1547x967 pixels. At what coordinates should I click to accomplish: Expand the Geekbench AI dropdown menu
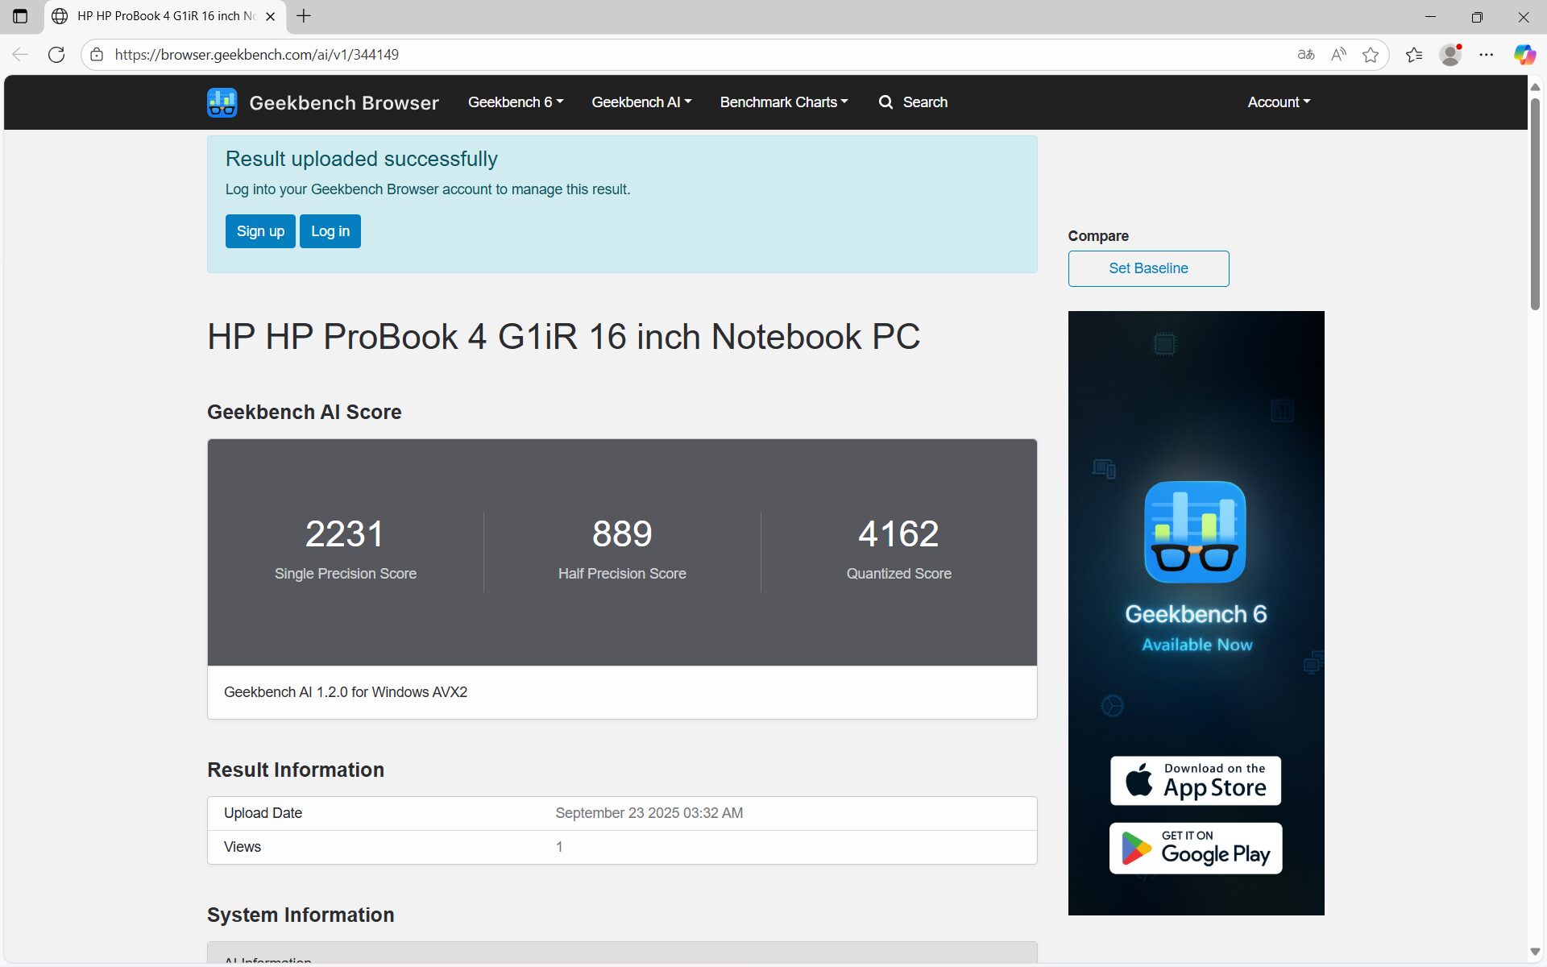(641, 102)
